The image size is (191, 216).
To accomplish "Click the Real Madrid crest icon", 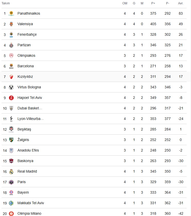I will (11, 172).
